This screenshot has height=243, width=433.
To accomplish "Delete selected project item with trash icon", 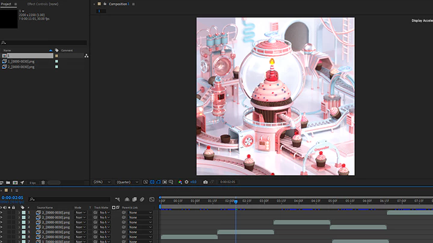I will coord(43,182).
